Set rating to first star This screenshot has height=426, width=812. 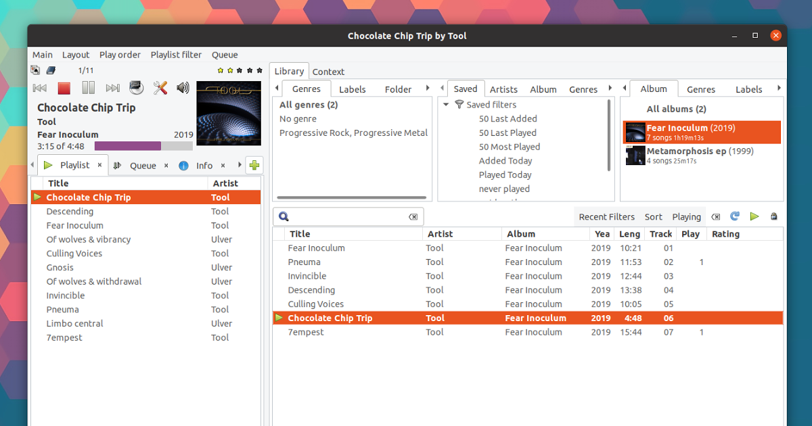point(221,70)
